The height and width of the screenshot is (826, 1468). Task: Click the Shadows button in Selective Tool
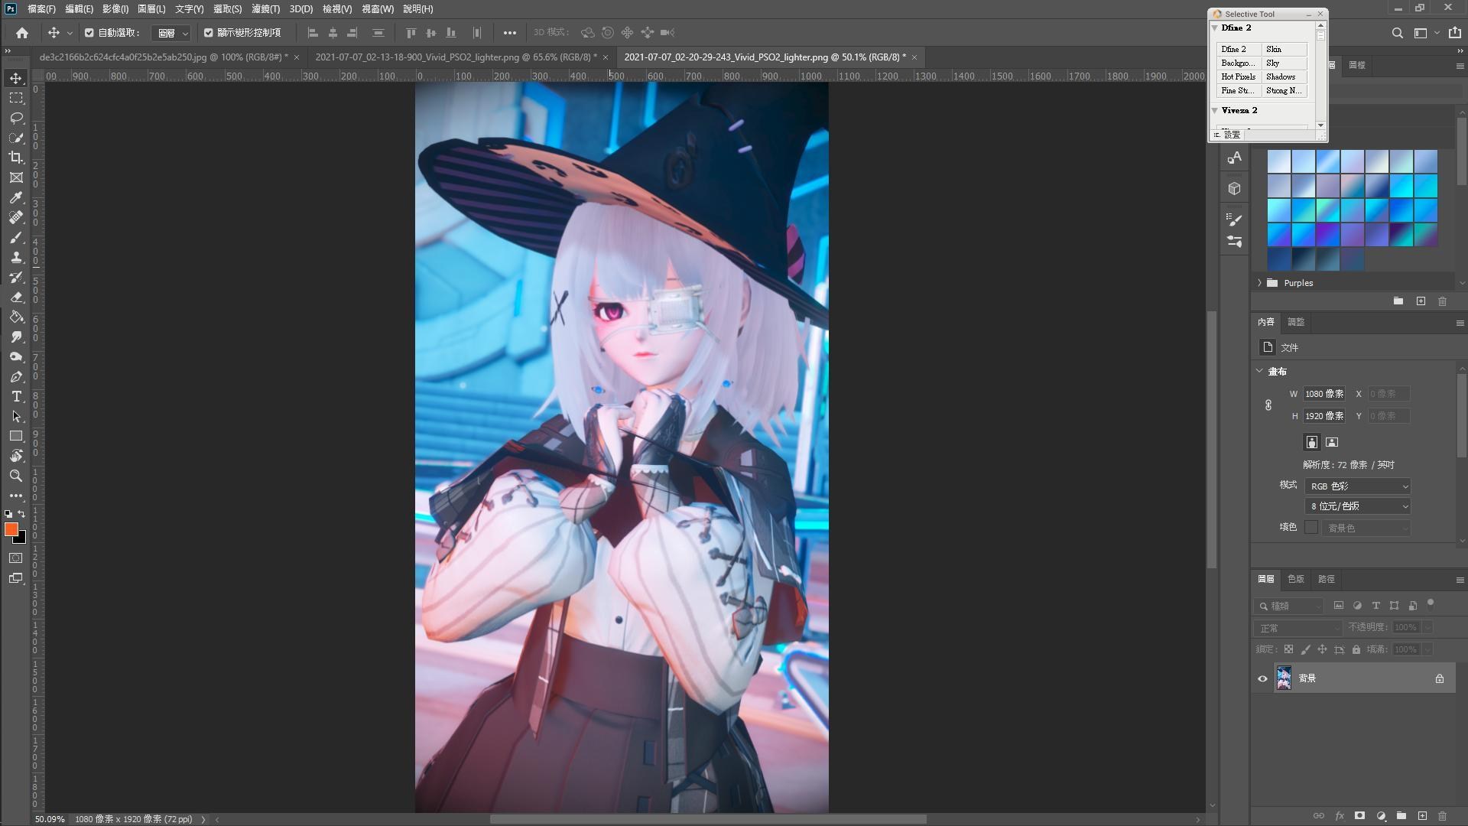tap(1284, 77)
